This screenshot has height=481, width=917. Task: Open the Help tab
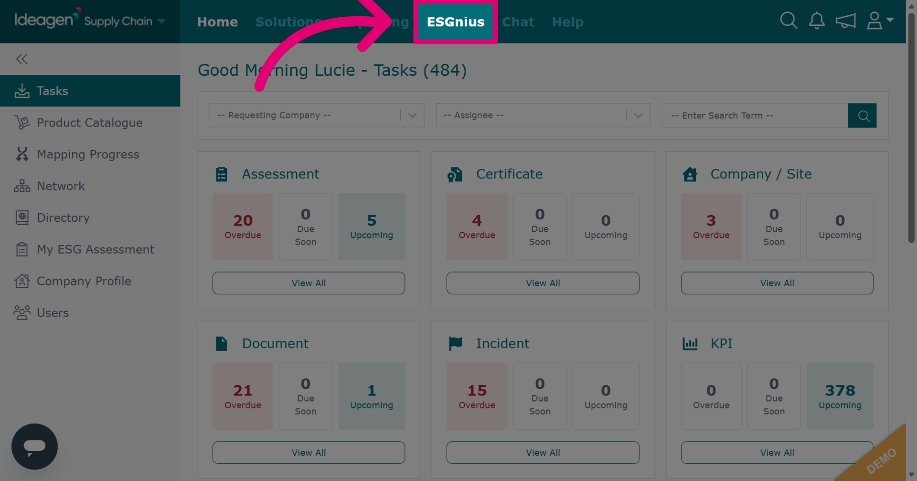pyautogui.click(x=568, y=22)
